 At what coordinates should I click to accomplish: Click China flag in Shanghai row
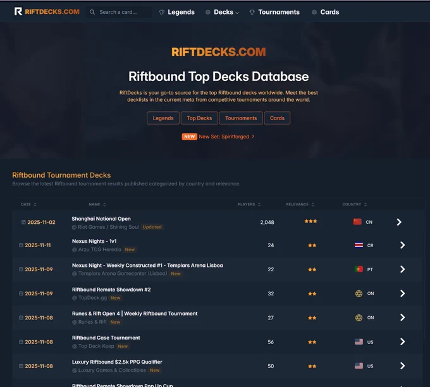357,221
